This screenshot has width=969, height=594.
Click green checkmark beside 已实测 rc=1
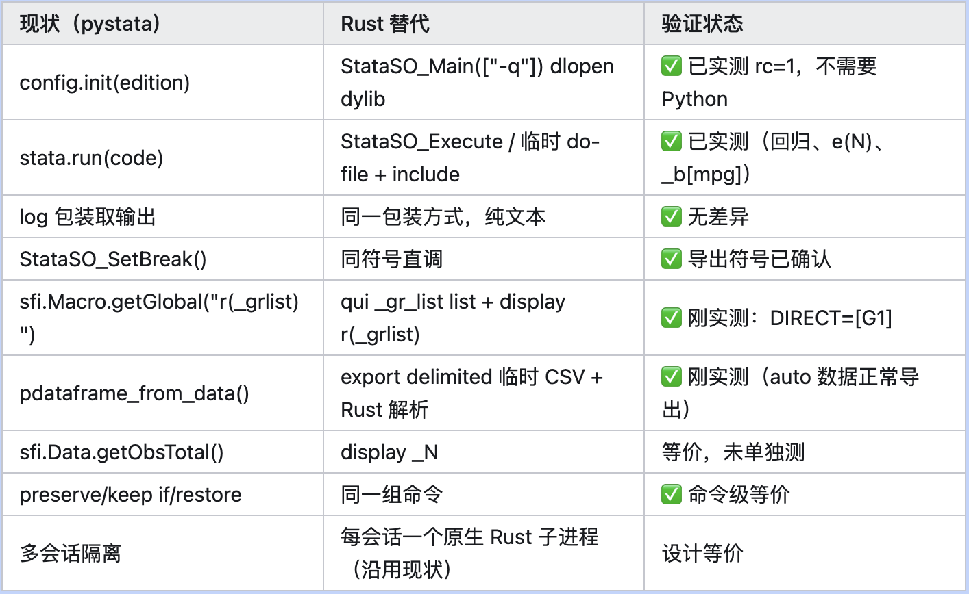(672, 66)
